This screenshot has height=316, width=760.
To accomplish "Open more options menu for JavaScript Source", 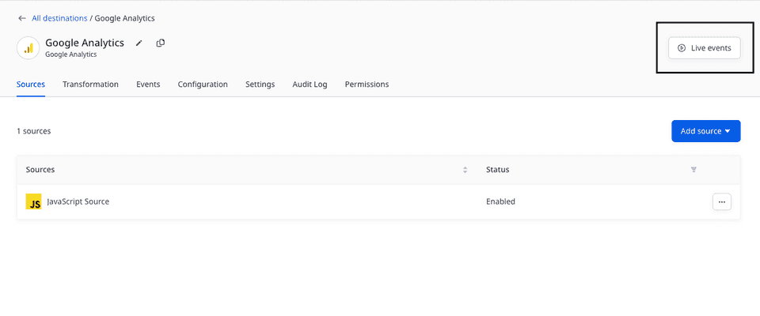I will pos(722,201).
